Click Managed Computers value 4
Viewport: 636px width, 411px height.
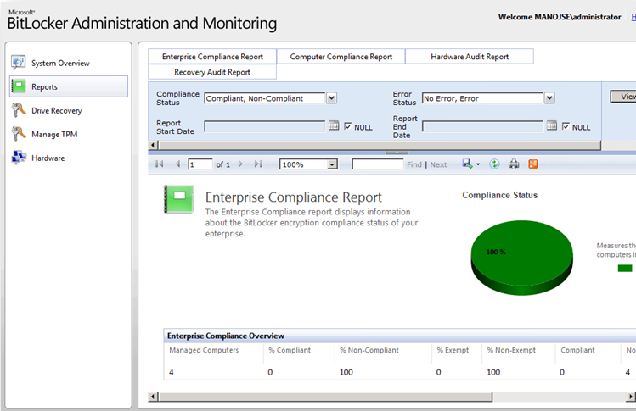tap(172, 372)
